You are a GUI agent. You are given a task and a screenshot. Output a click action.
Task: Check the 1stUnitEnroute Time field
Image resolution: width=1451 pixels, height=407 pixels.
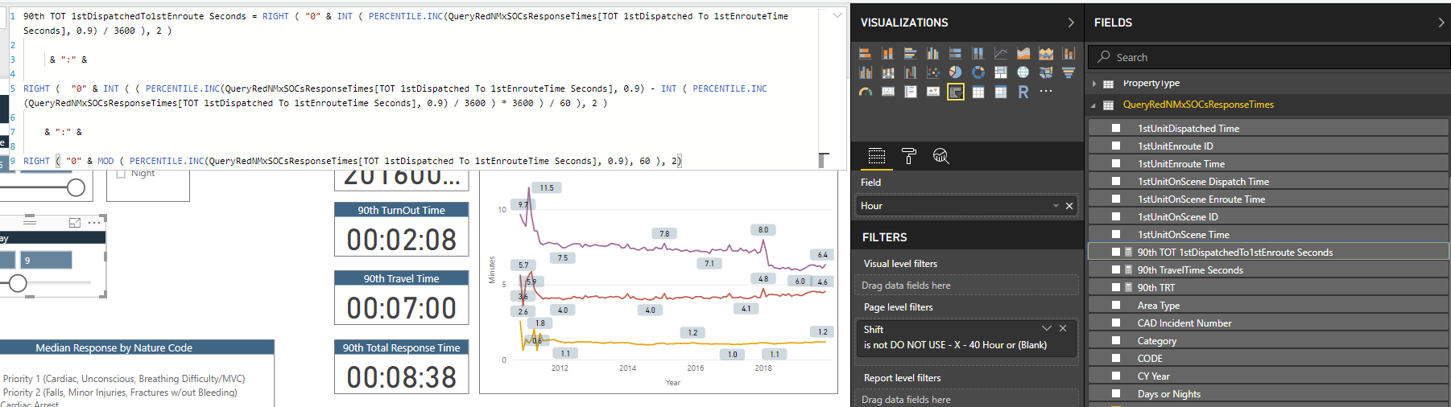pos(1115,163)
